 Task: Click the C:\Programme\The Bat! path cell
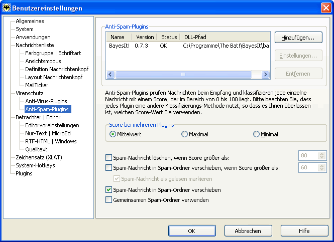pyautogui.click(x=226, y=46)
